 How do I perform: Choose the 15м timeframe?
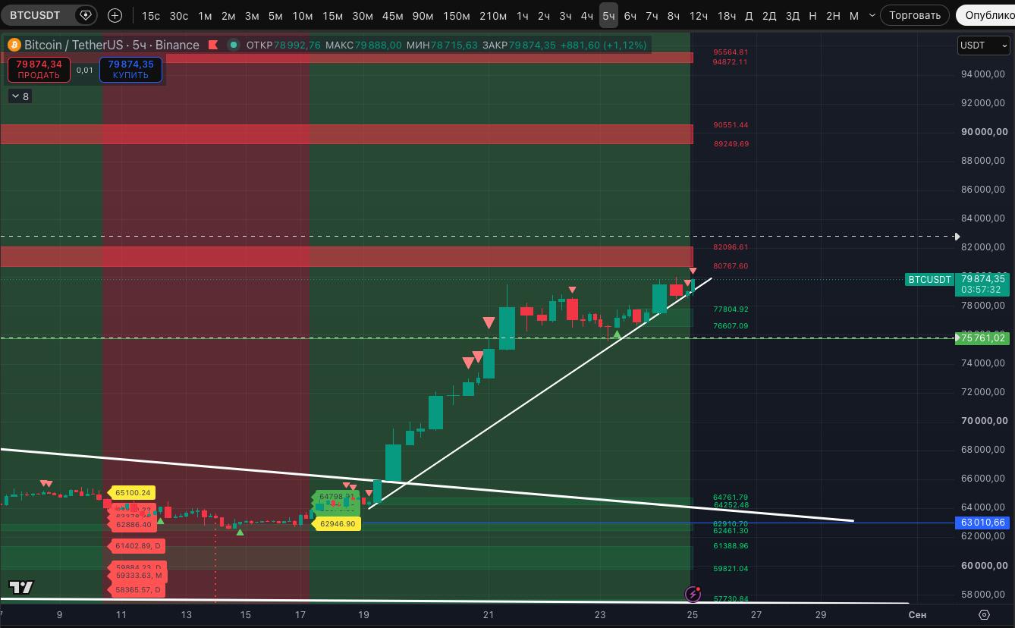pos(332,16)
